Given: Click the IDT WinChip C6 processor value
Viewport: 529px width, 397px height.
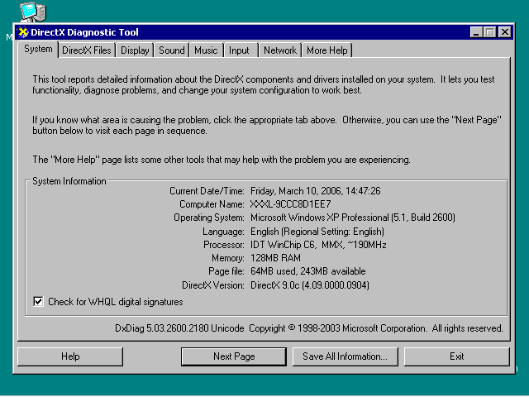Looking at the screenshot, I should click(318, 245).
